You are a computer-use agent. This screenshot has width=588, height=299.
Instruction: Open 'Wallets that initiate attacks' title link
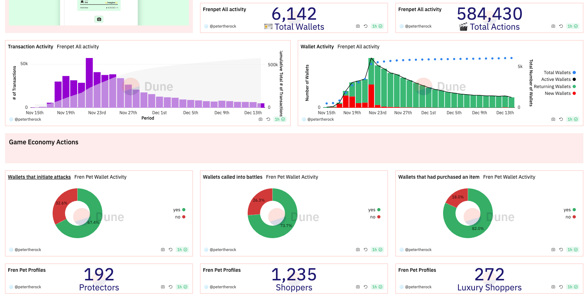point(39,177)
